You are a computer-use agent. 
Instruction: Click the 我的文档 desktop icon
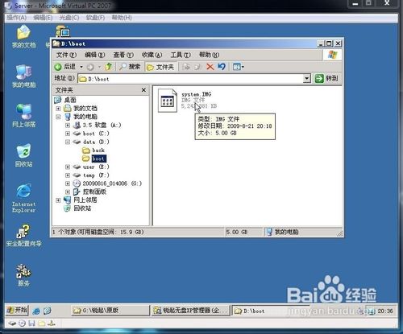23,36
